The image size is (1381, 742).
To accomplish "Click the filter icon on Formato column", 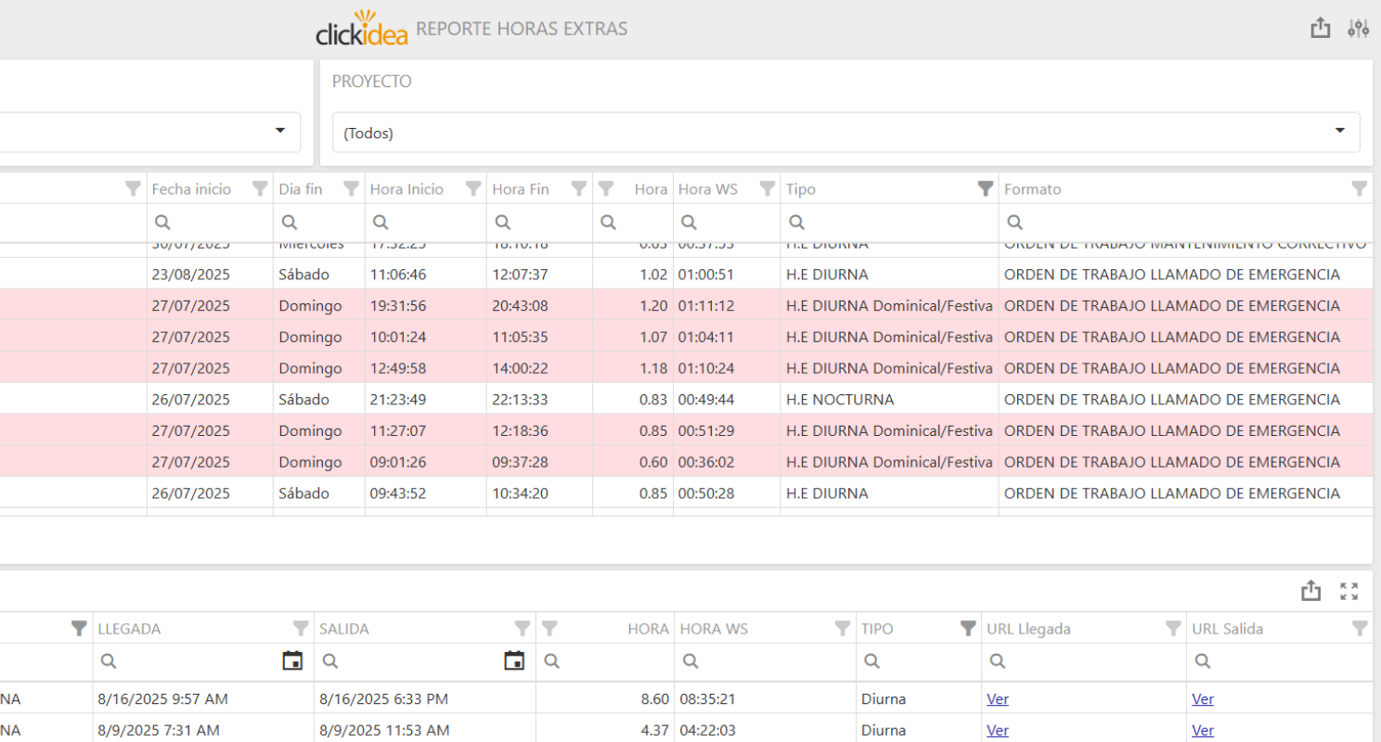I will pyautogui.click(x=1360, y=189).
